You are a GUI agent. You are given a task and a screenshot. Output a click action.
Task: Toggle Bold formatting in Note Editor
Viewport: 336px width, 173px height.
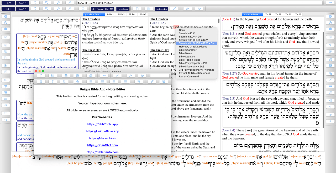click(41, 81)
